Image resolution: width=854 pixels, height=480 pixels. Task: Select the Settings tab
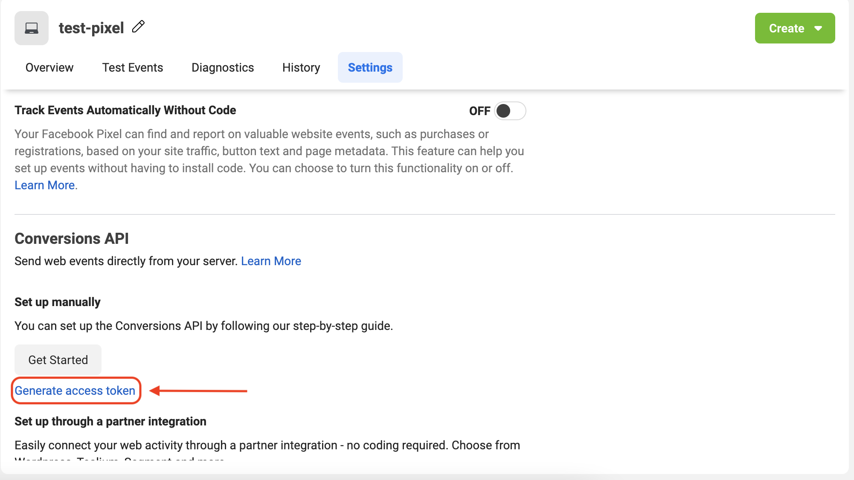(x=370, y=67)
